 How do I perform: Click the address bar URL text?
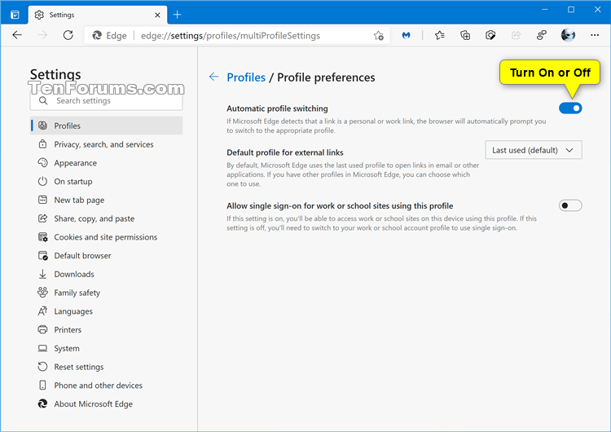click(231, 36)
